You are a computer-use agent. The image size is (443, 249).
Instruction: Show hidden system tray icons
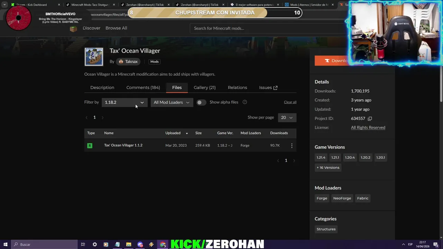[403, 245]
